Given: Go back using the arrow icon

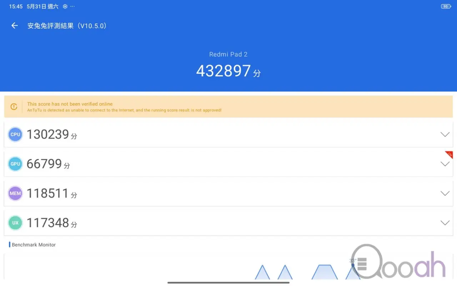Looking at the screenshot, I should click(14, 25).
